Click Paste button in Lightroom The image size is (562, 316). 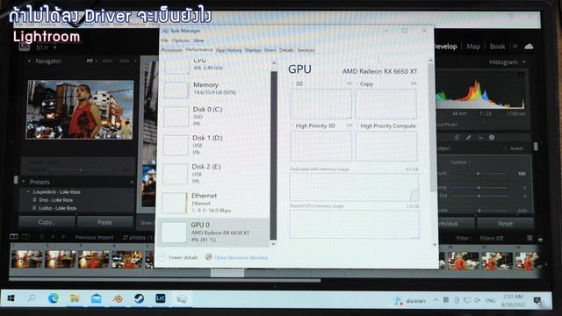pyautogui.click(x=105, y=222)
